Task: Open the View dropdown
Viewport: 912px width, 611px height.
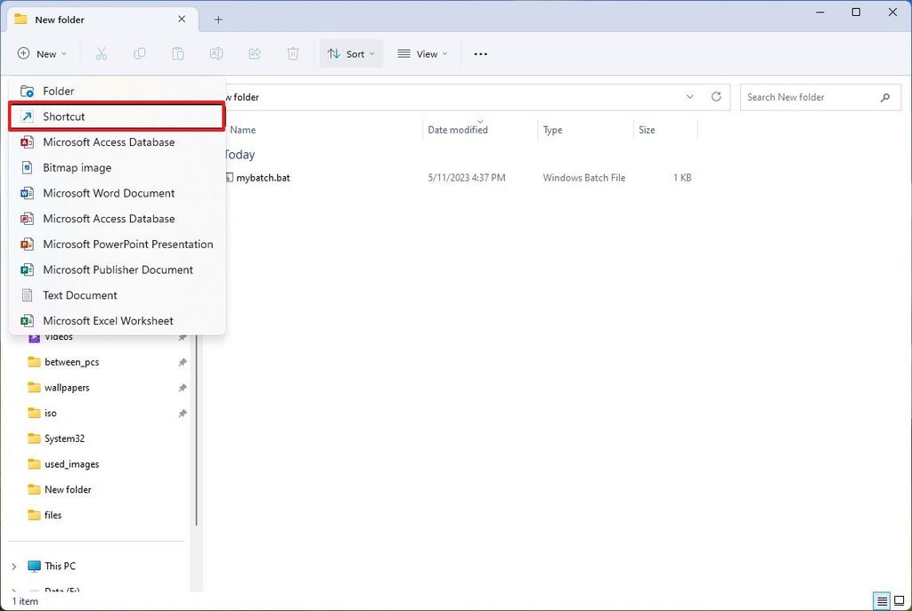Action: tap(421, 53)
